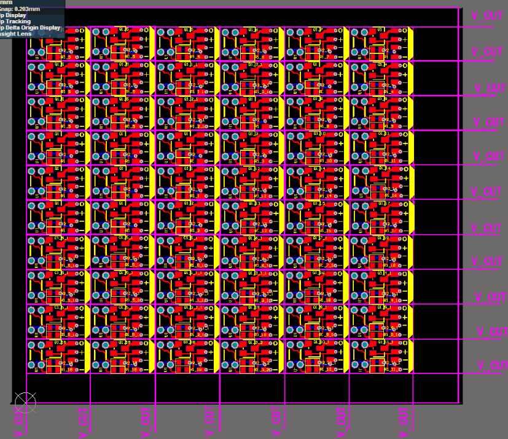Click the left teal pad on the bottom-left board

[32, 346]
